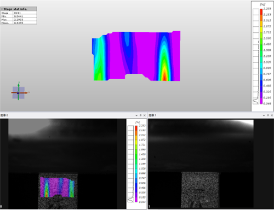274x210 pixels.
Task: Select the Stage value field 0241
Action: pos(25,13)
